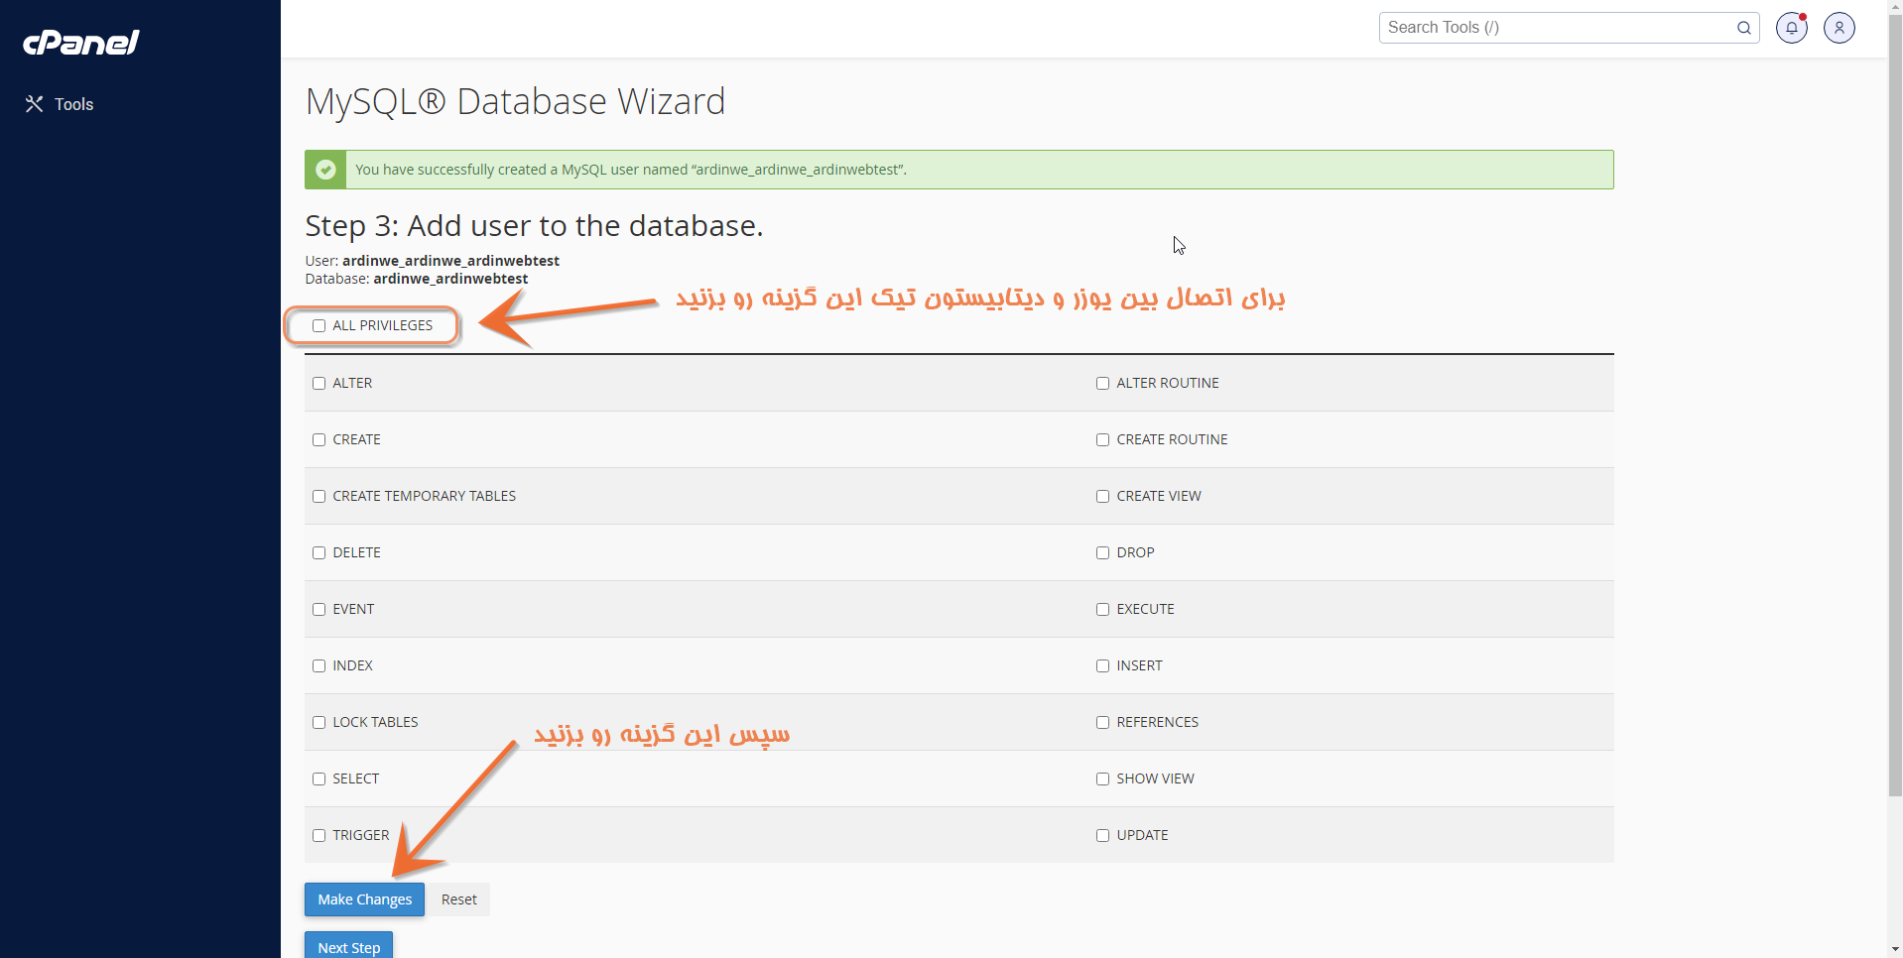The width and height of the screenshot is (1903, 958).
Task: Click the Tools wrench icon in sidebar
Action: [x=35, y=104]
